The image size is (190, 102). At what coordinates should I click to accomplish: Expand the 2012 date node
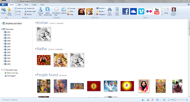(x=3, y=32)
